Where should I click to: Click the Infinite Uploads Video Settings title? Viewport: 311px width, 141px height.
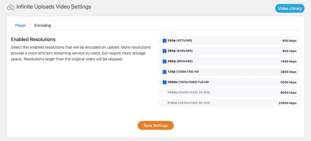click(x=54, y=7)
